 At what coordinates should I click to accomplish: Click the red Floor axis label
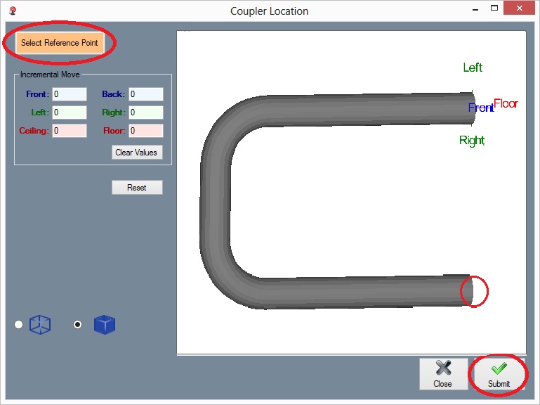506,103
